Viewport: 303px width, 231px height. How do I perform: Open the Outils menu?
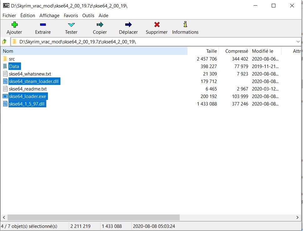point(88,15)
